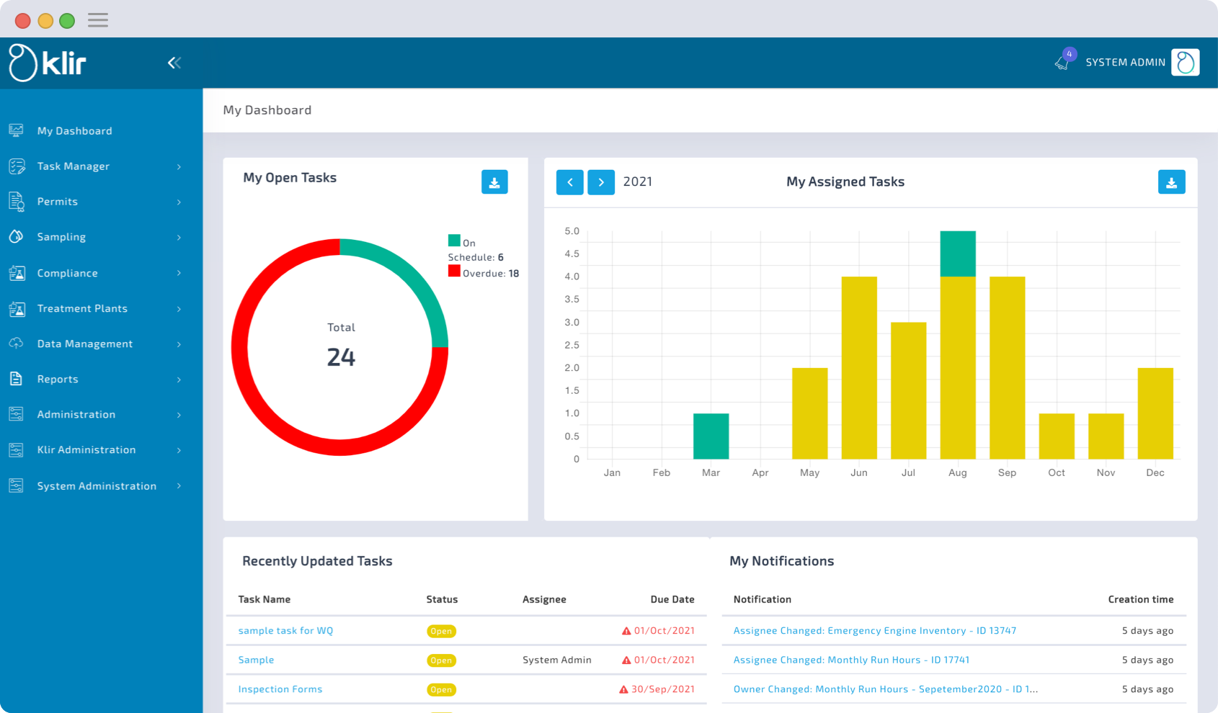Image resolution: width=1218 pixels, height=713 pixels.
Task: Open the Inspection Forms task
Action: [280, 689]
